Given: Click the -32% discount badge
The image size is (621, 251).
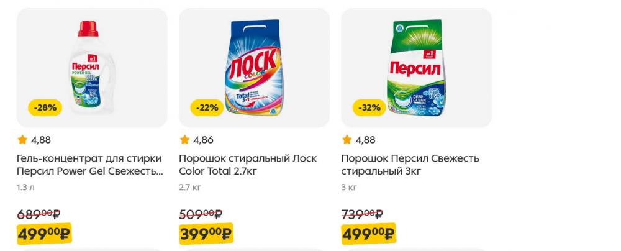Looking at the screenshot, I should click(x=369, y=107).
